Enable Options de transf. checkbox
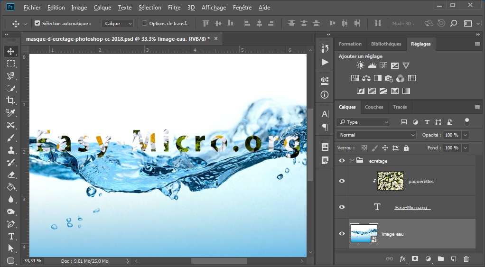This screenshot has width=485, height=267. click(144, 23)
